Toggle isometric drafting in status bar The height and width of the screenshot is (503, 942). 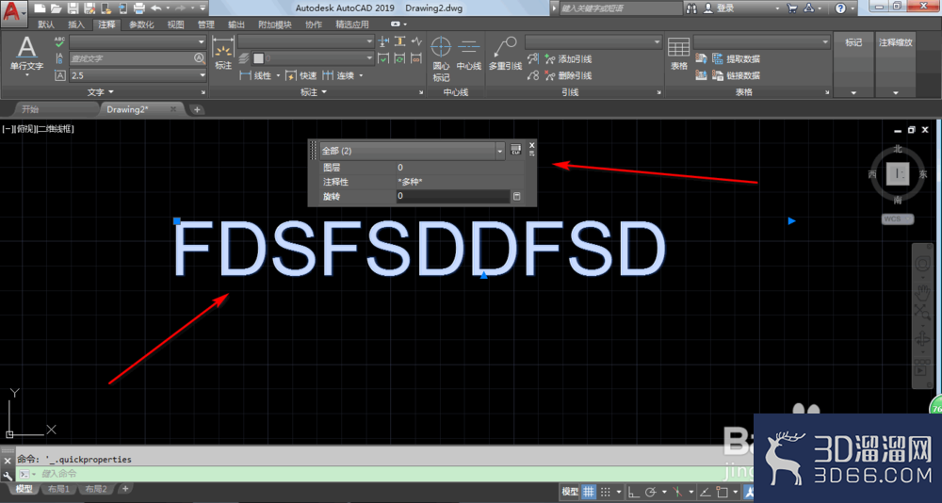click(678, 492)
